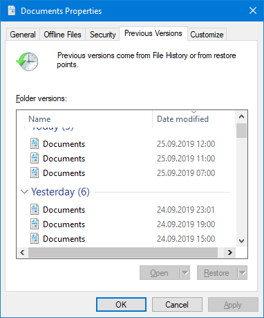Click the Documents icon dated 24.09.2019 19:00
Image resolution: width=264 pixels, height=318 pixels.
click(x=35, y=224)
